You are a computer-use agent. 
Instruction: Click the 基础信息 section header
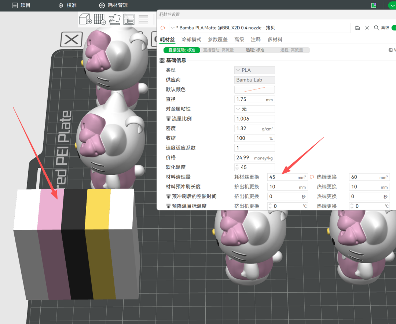[x=176, y=60]
